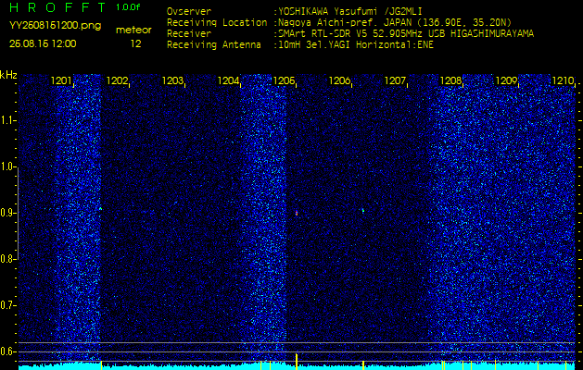Click the 1206 time marker

[339, 80]
